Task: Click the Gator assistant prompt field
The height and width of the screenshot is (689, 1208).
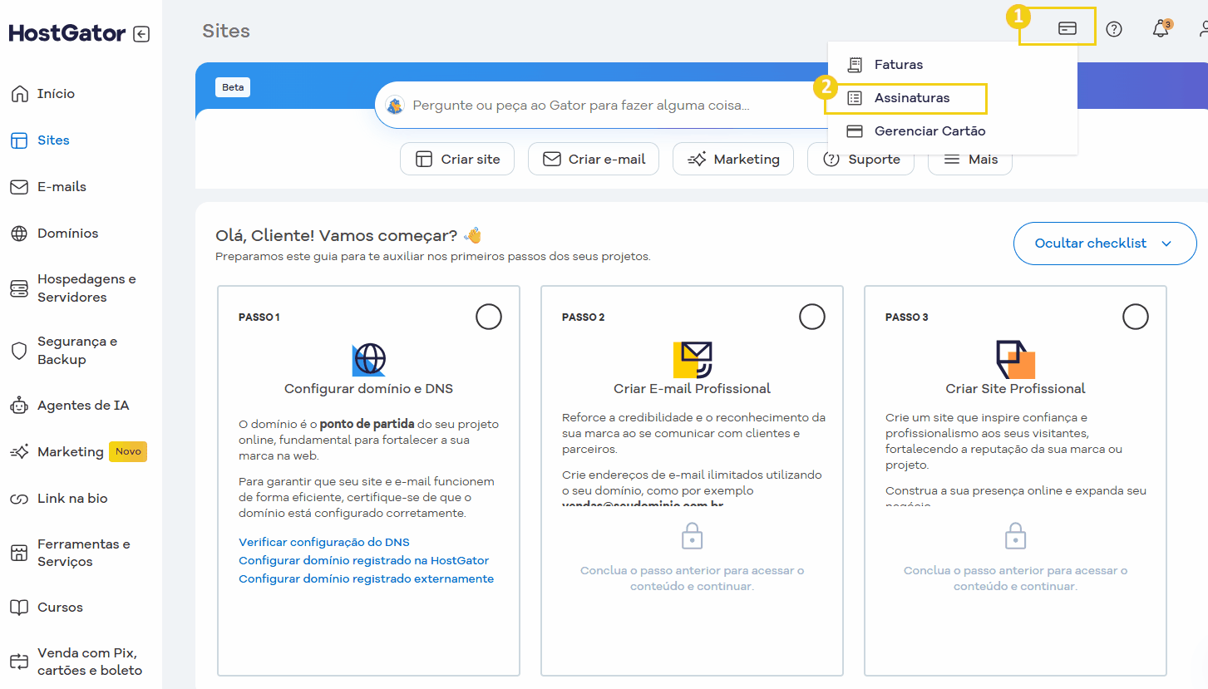Action: 582,104
